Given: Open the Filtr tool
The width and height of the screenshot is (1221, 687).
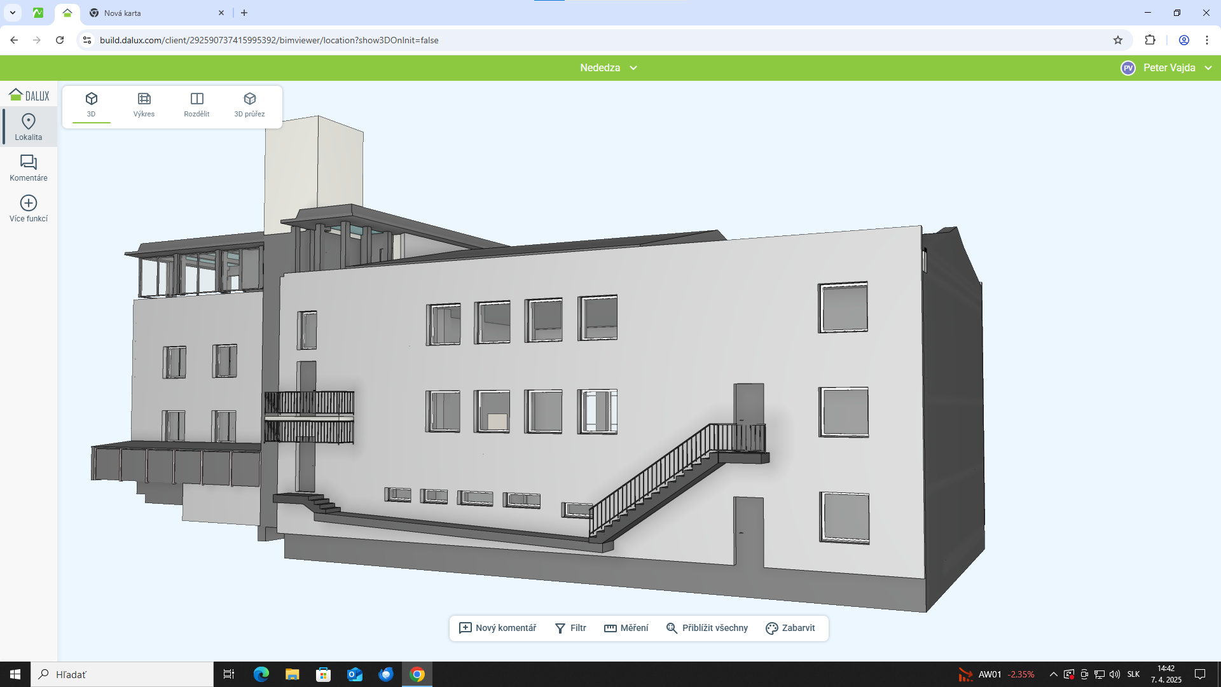Looking at the screenshot, I should tap(570, 628).
